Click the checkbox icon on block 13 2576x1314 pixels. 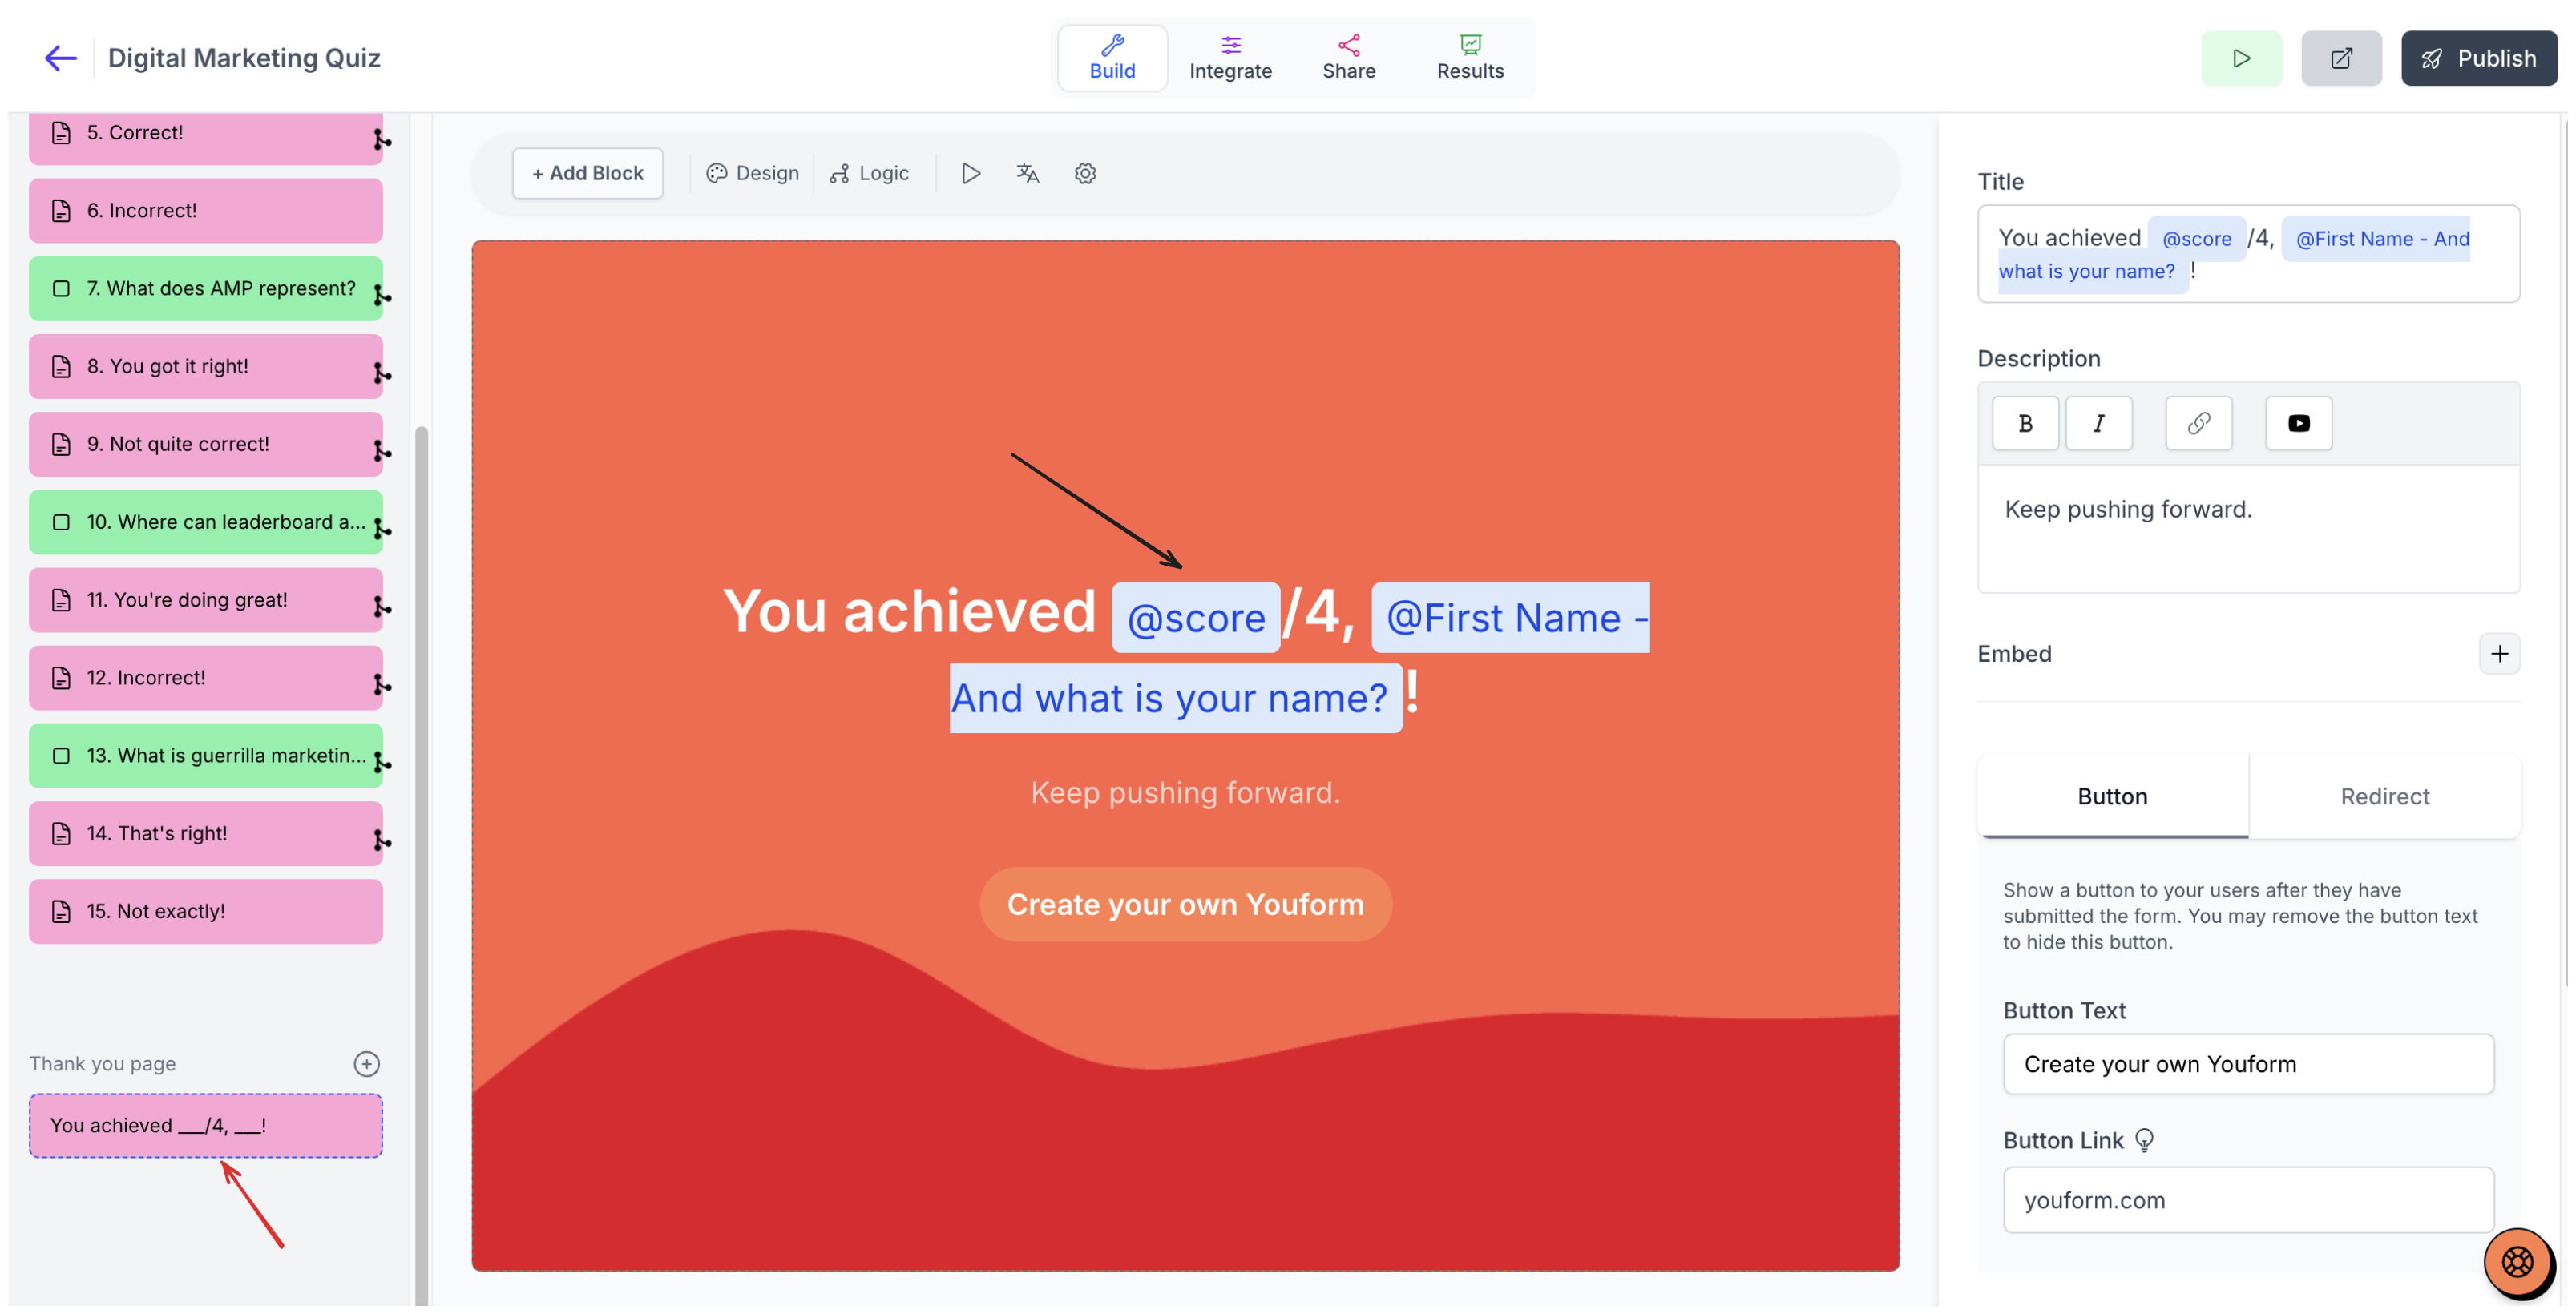[x=61, y=756]
